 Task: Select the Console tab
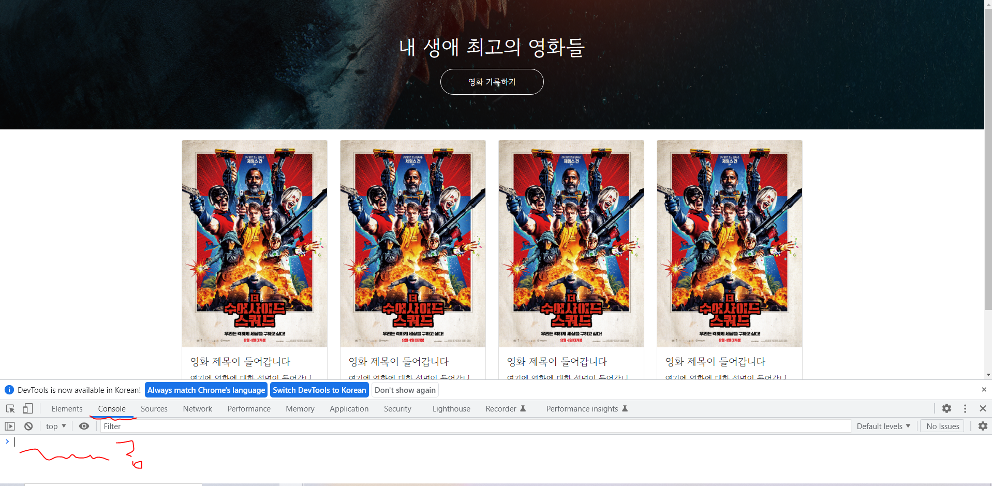[x=112, y=409]
